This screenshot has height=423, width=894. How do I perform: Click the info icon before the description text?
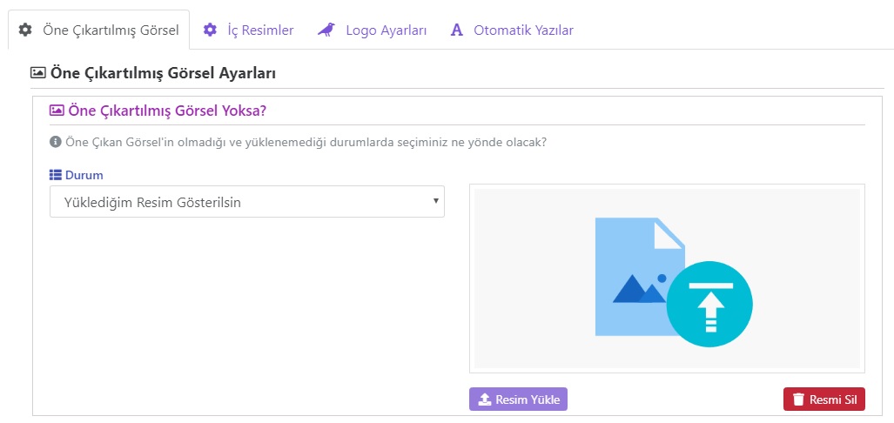click(56, 142)
